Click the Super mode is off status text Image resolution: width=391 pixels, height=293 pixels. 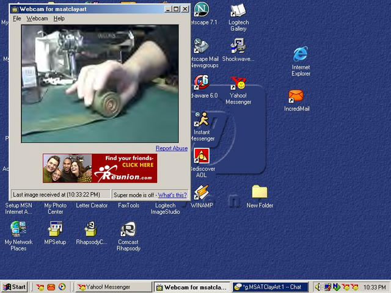(x=134, y=195)
